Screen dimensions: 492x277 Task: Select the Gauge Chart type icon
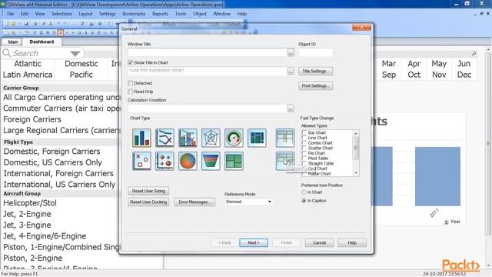(234, 138)
